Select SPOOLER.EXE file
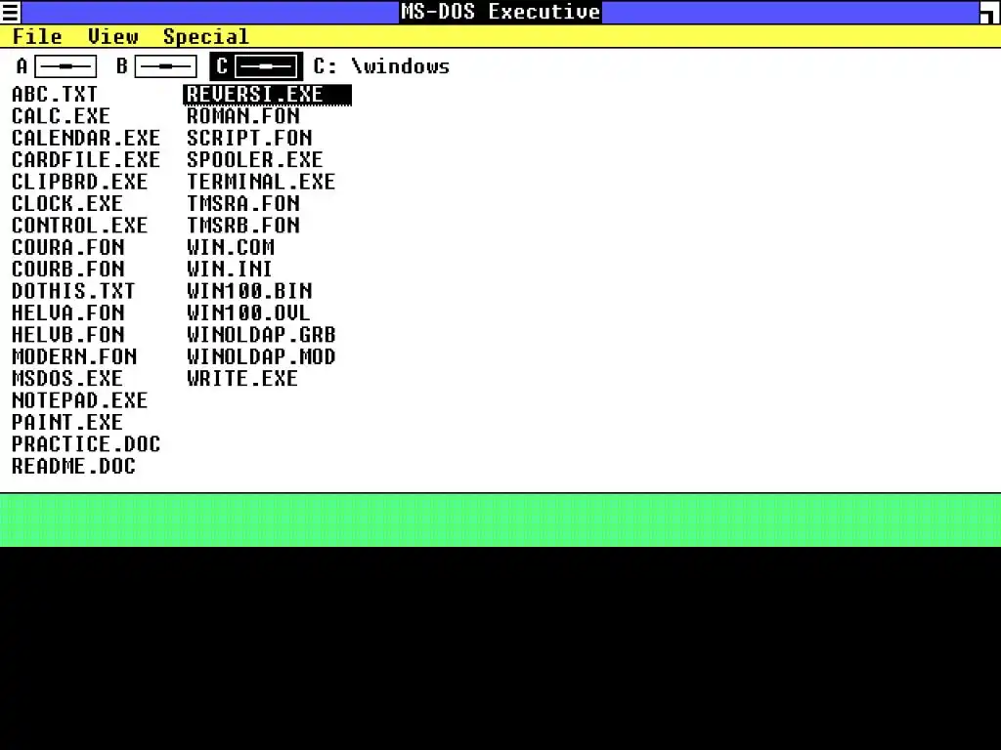1001x750 pixels. click(255, 159)
